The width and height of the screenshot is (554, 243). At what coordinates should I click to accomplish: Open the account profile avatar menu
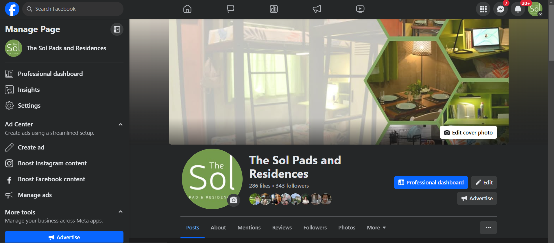(x=535, y=9)
